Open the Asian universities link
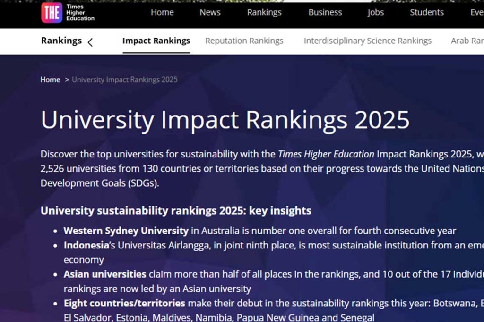Screen dimensions: 484x322 (105, 274)
